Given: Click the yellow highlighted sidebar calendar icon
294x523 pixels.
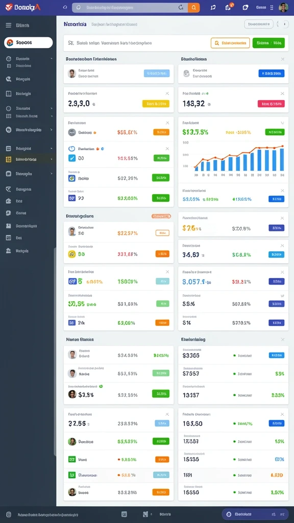Looking at the screenshot, I should pos(9,159).
